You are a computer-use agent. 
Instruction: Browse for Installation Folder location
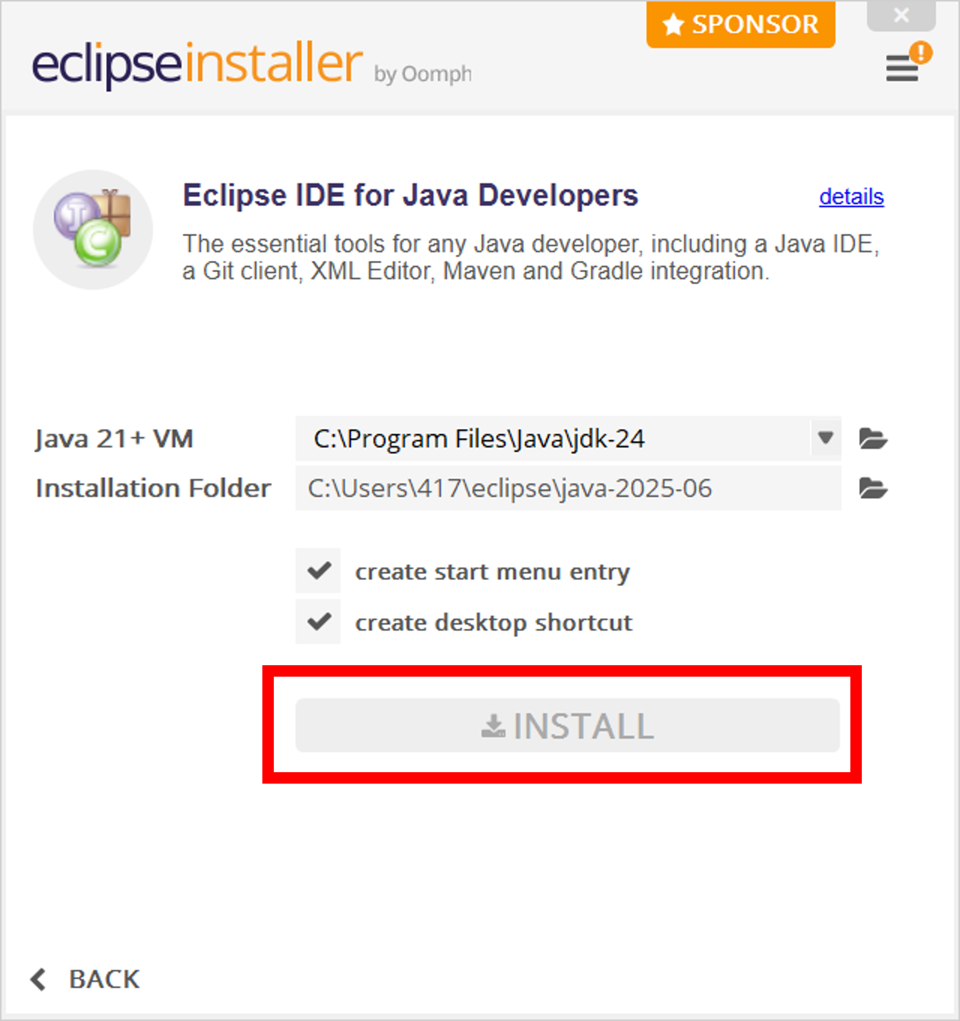point(873,488)
